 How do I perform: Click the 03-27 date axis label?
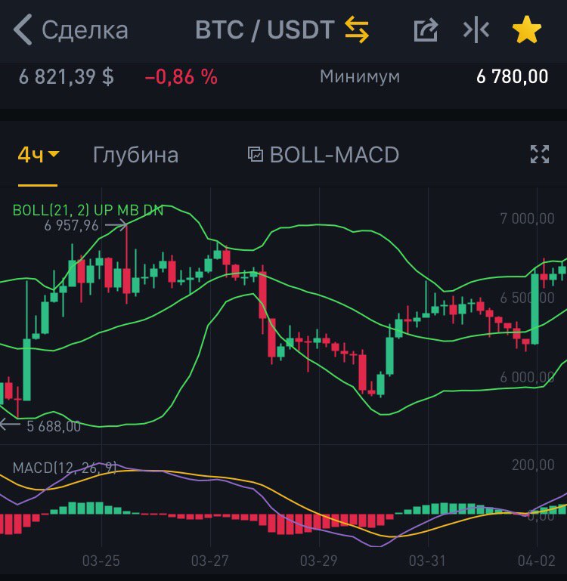(210, 561)
